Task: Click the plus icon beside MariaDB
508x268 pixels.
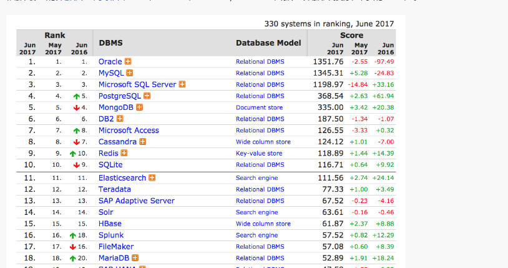Action: tap(135, 257)
